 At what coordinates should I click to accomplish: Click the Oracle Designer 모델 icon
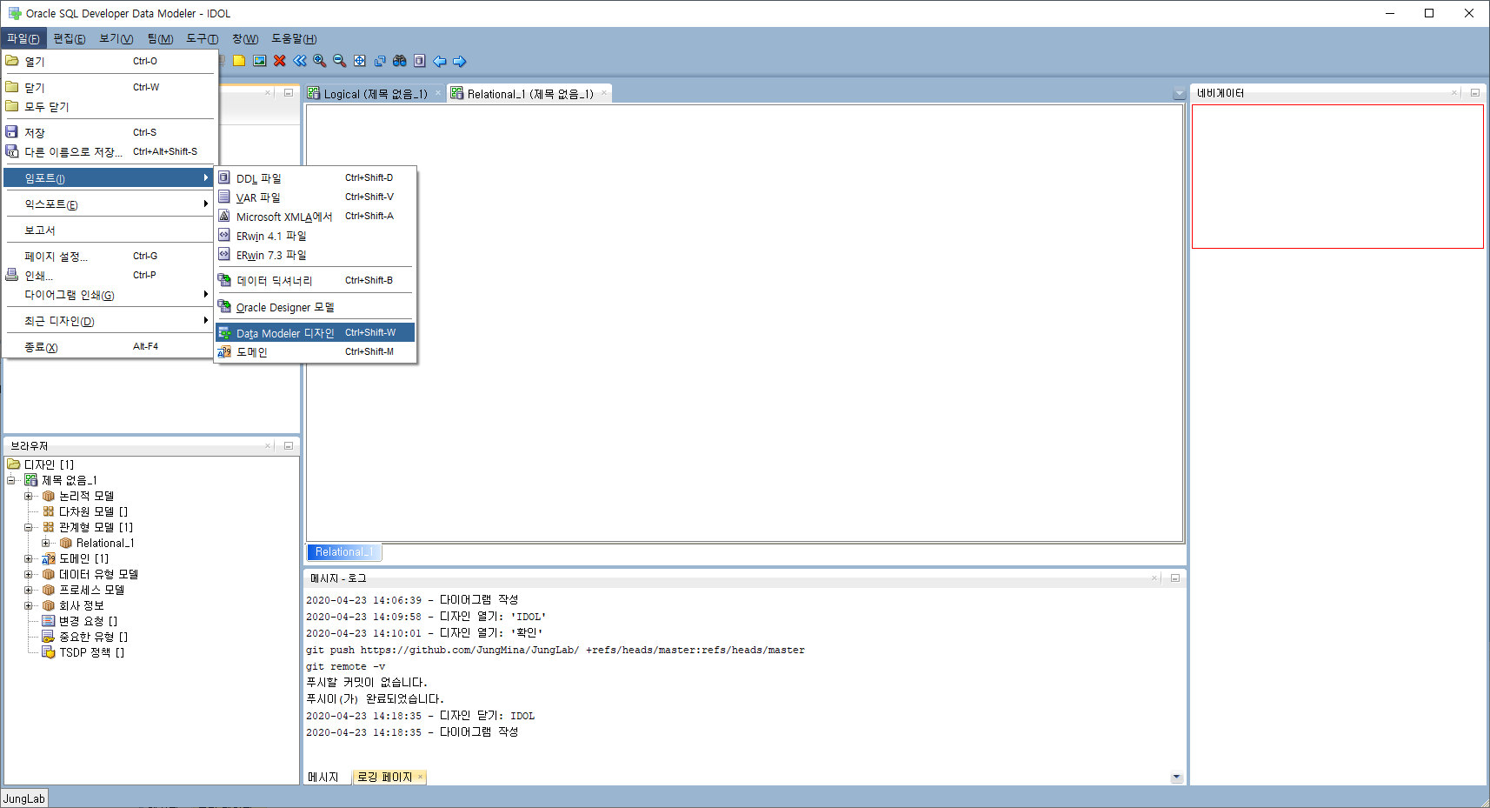224,306
